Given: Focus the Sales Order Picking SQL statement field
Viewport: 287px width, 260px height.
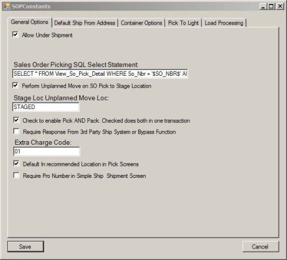Looking at the screenshot, I should click(100, 73).
